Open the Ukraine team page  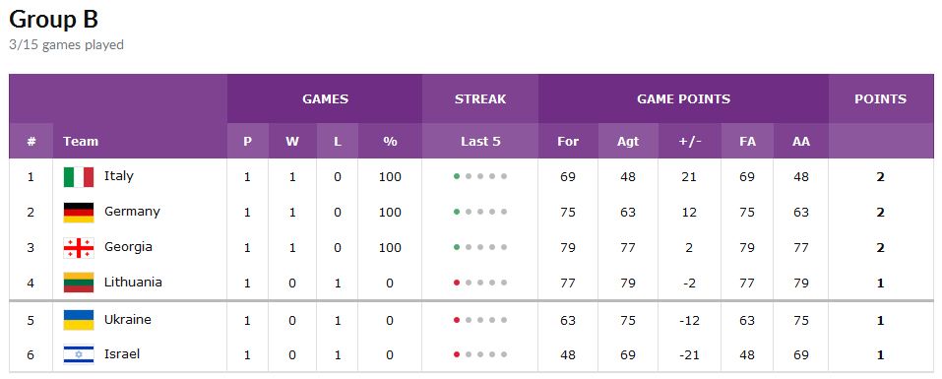(x=127, y=319)
